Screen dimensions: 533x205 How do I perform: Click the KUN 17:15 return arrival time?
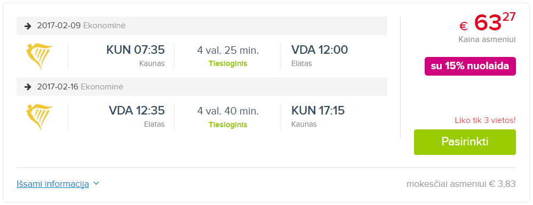(x=318, y=110)
